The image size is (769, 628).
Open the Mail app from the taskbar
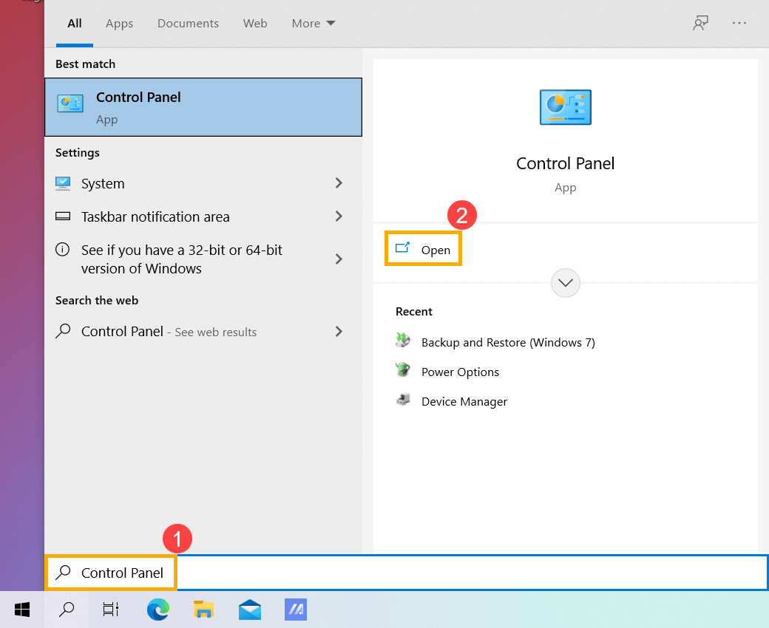pos(249,610)
